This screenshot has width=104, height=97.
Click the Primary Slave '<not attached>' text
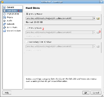pos(33,36)
